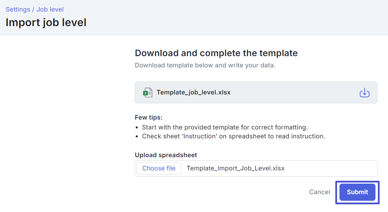
Task: Open the Job level breadcrumb link
Action: (50, 9)
